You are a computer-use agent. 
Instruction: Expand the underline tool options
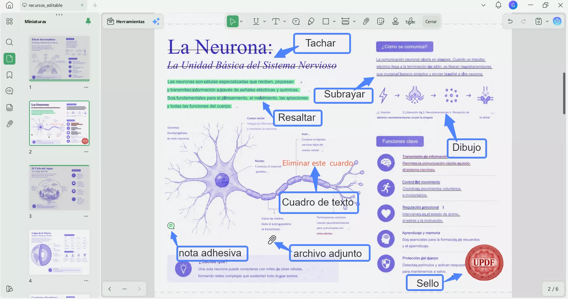pyautogui.click(x=264, y=21)
